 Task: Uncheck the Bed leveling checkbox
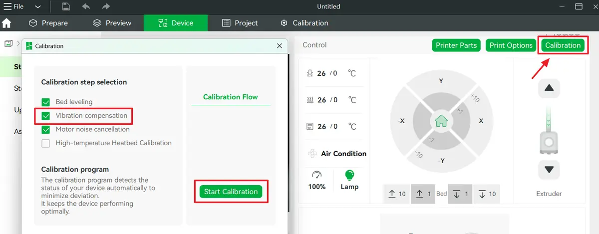pyautogui.click(x=46, y=102)
